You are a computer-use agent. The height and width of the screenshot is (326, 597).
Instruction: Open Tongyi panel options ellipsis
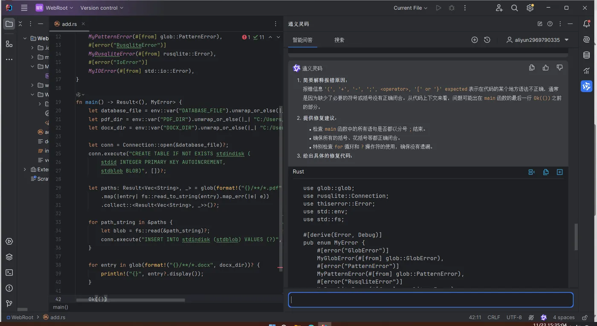click(560, 24)
